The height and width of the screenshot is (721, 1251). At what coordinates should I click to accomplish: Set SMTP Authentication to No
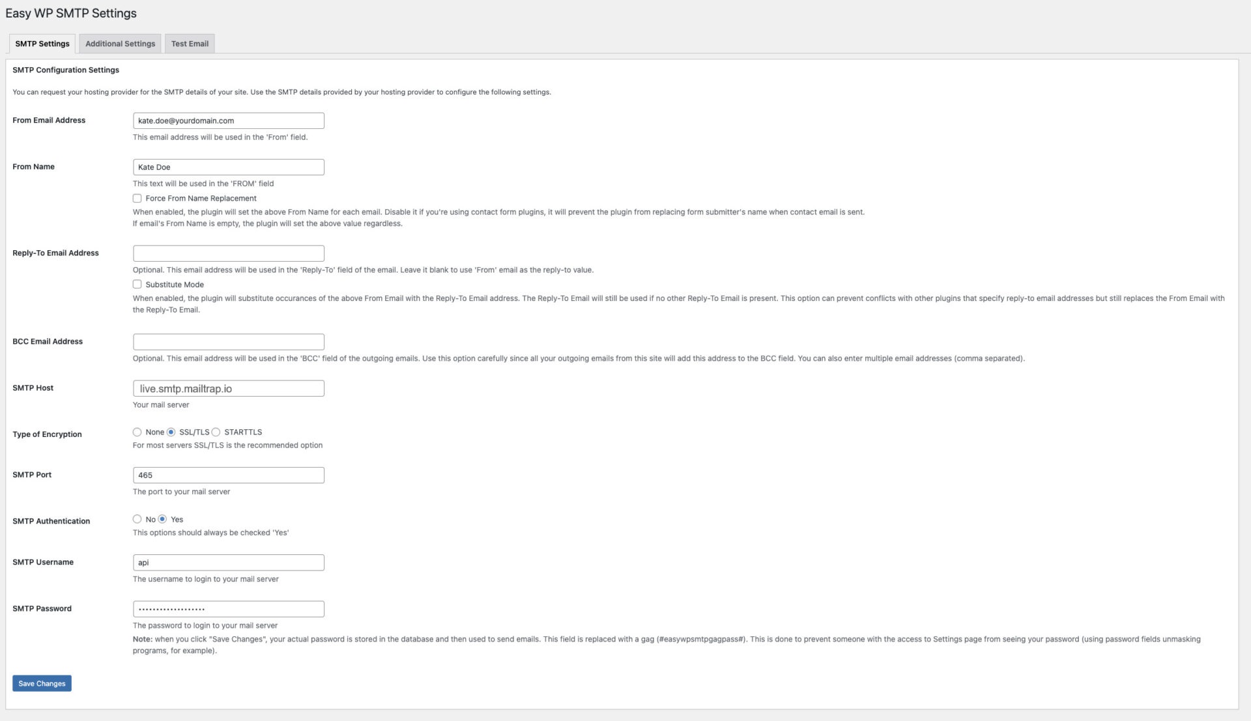[137, 519]
